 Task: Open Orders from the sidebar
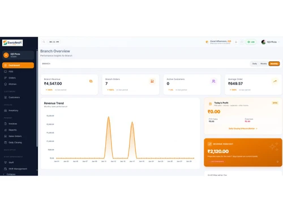point(18,78)
